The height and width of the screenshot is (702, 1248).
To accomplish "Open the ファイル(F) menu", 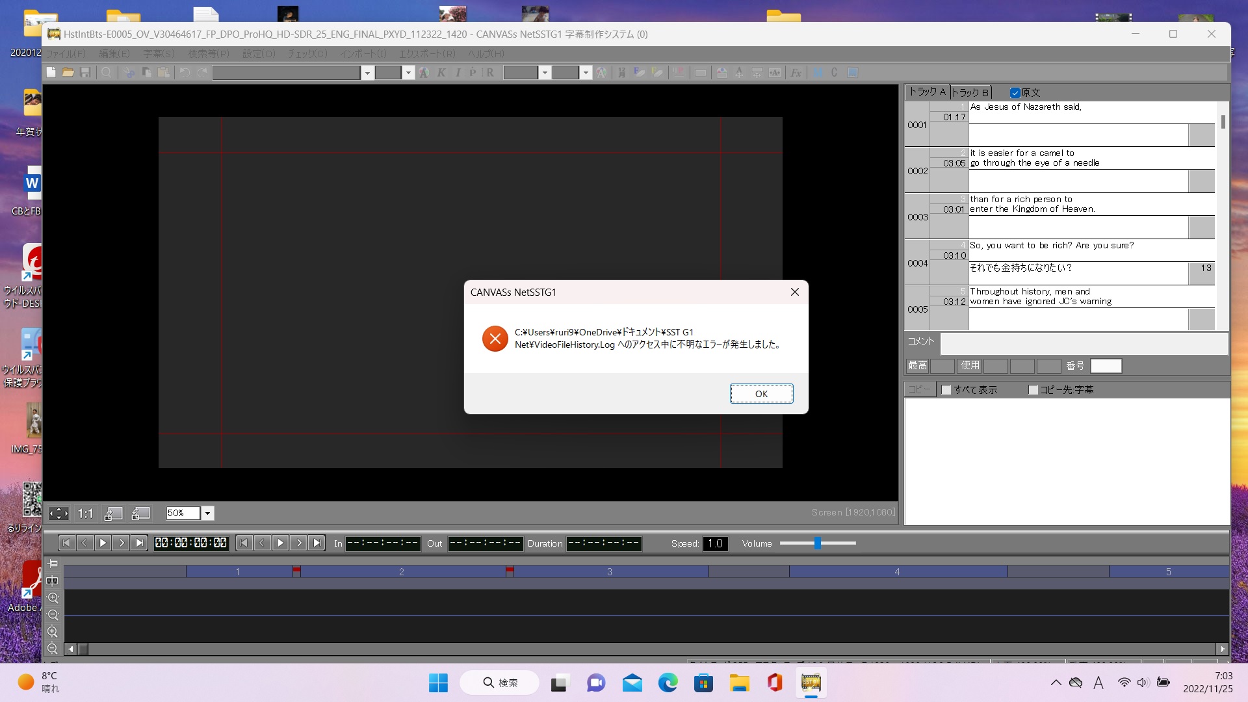I will pyautogui.click(x=66, y=53).
